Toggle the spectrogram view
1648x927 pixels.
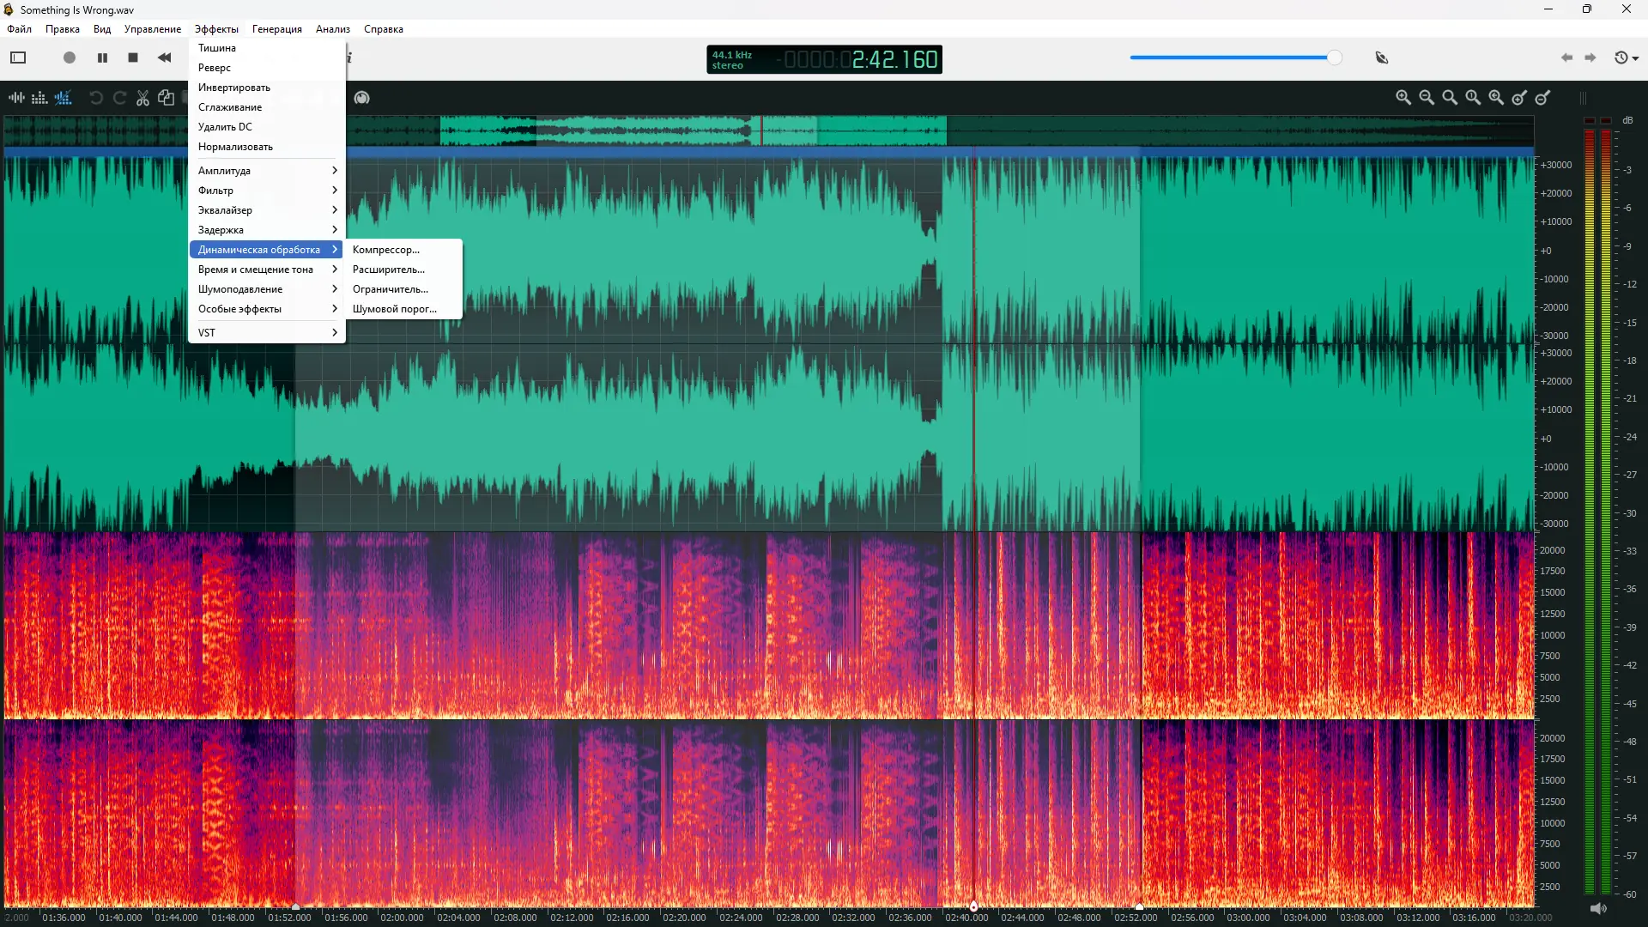(x=39, y=98)
